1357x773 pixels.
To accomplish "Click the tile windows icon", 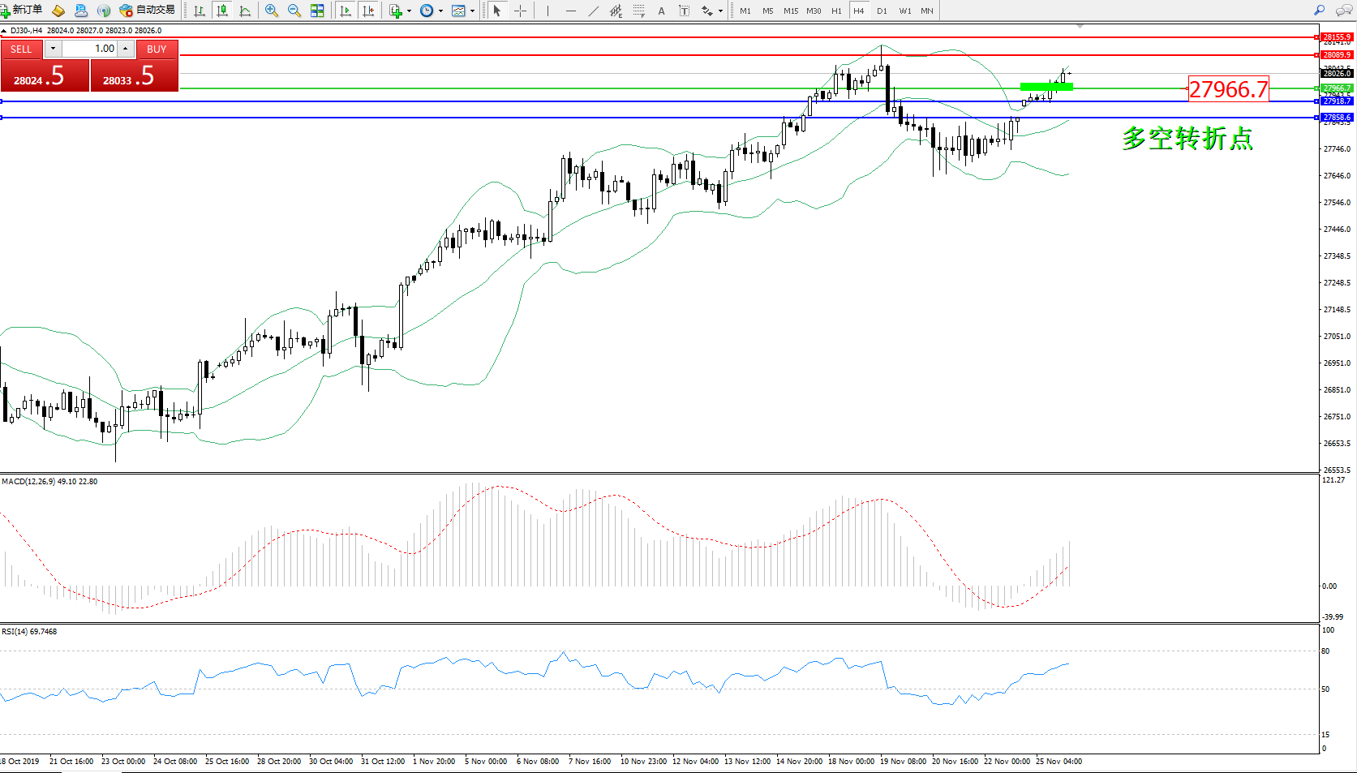I will (x=317, y=11).
